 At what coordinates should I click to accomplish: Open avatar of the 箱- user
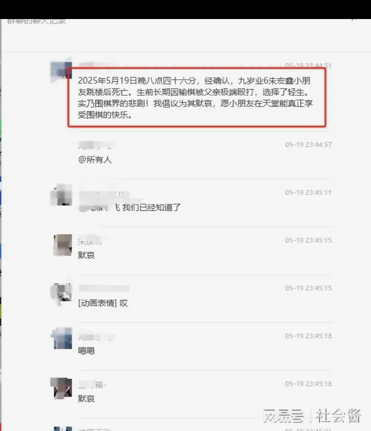pos(62,388)
